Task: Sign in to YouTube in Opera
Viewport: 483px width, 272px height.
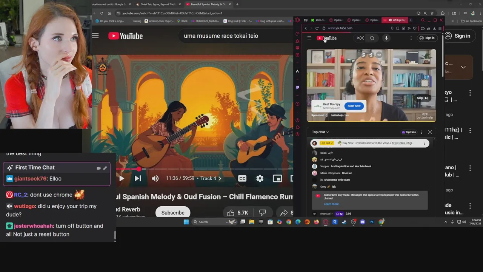Action: (426, 38)
